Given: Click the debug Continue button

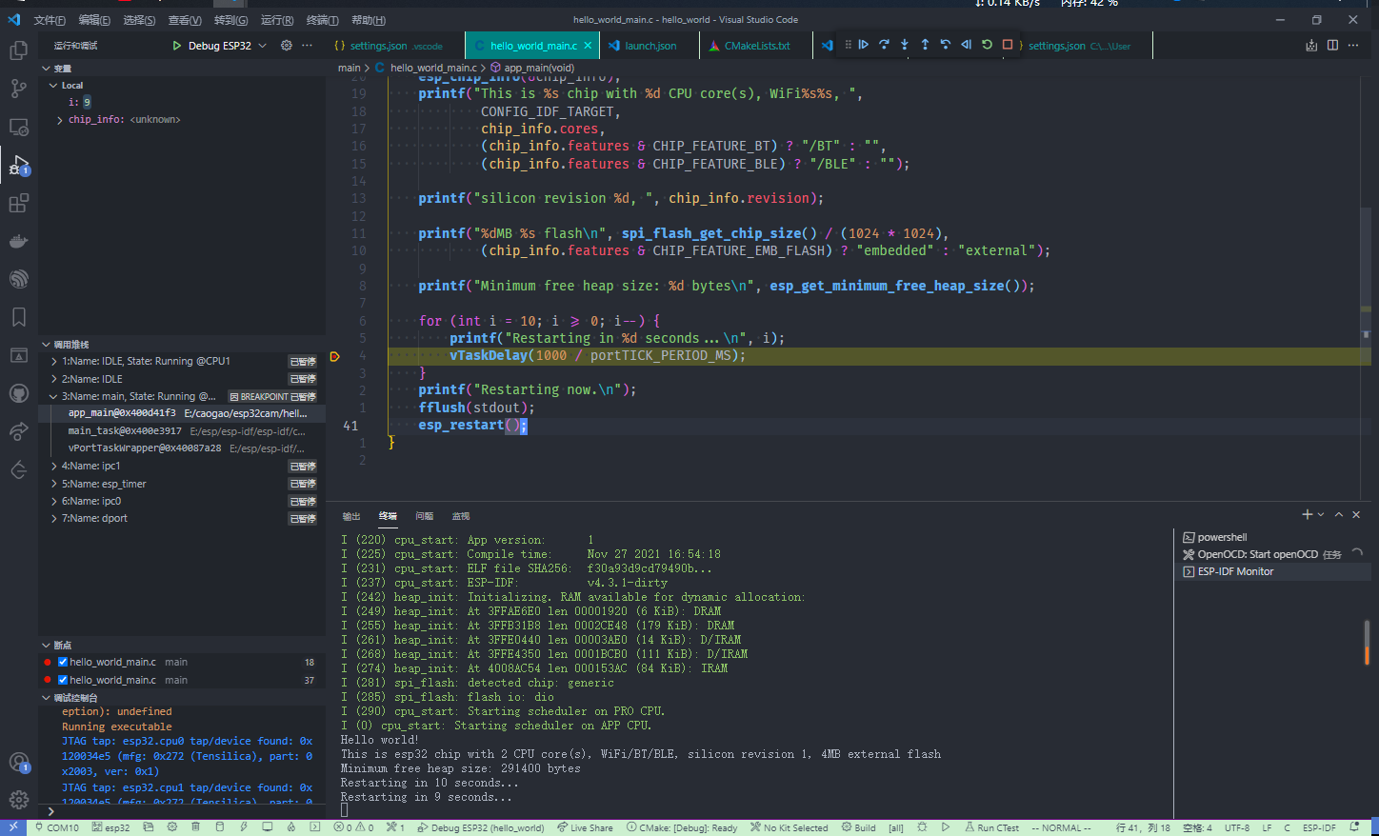Looking at the screenshot, I should click(x=863, y=45).
